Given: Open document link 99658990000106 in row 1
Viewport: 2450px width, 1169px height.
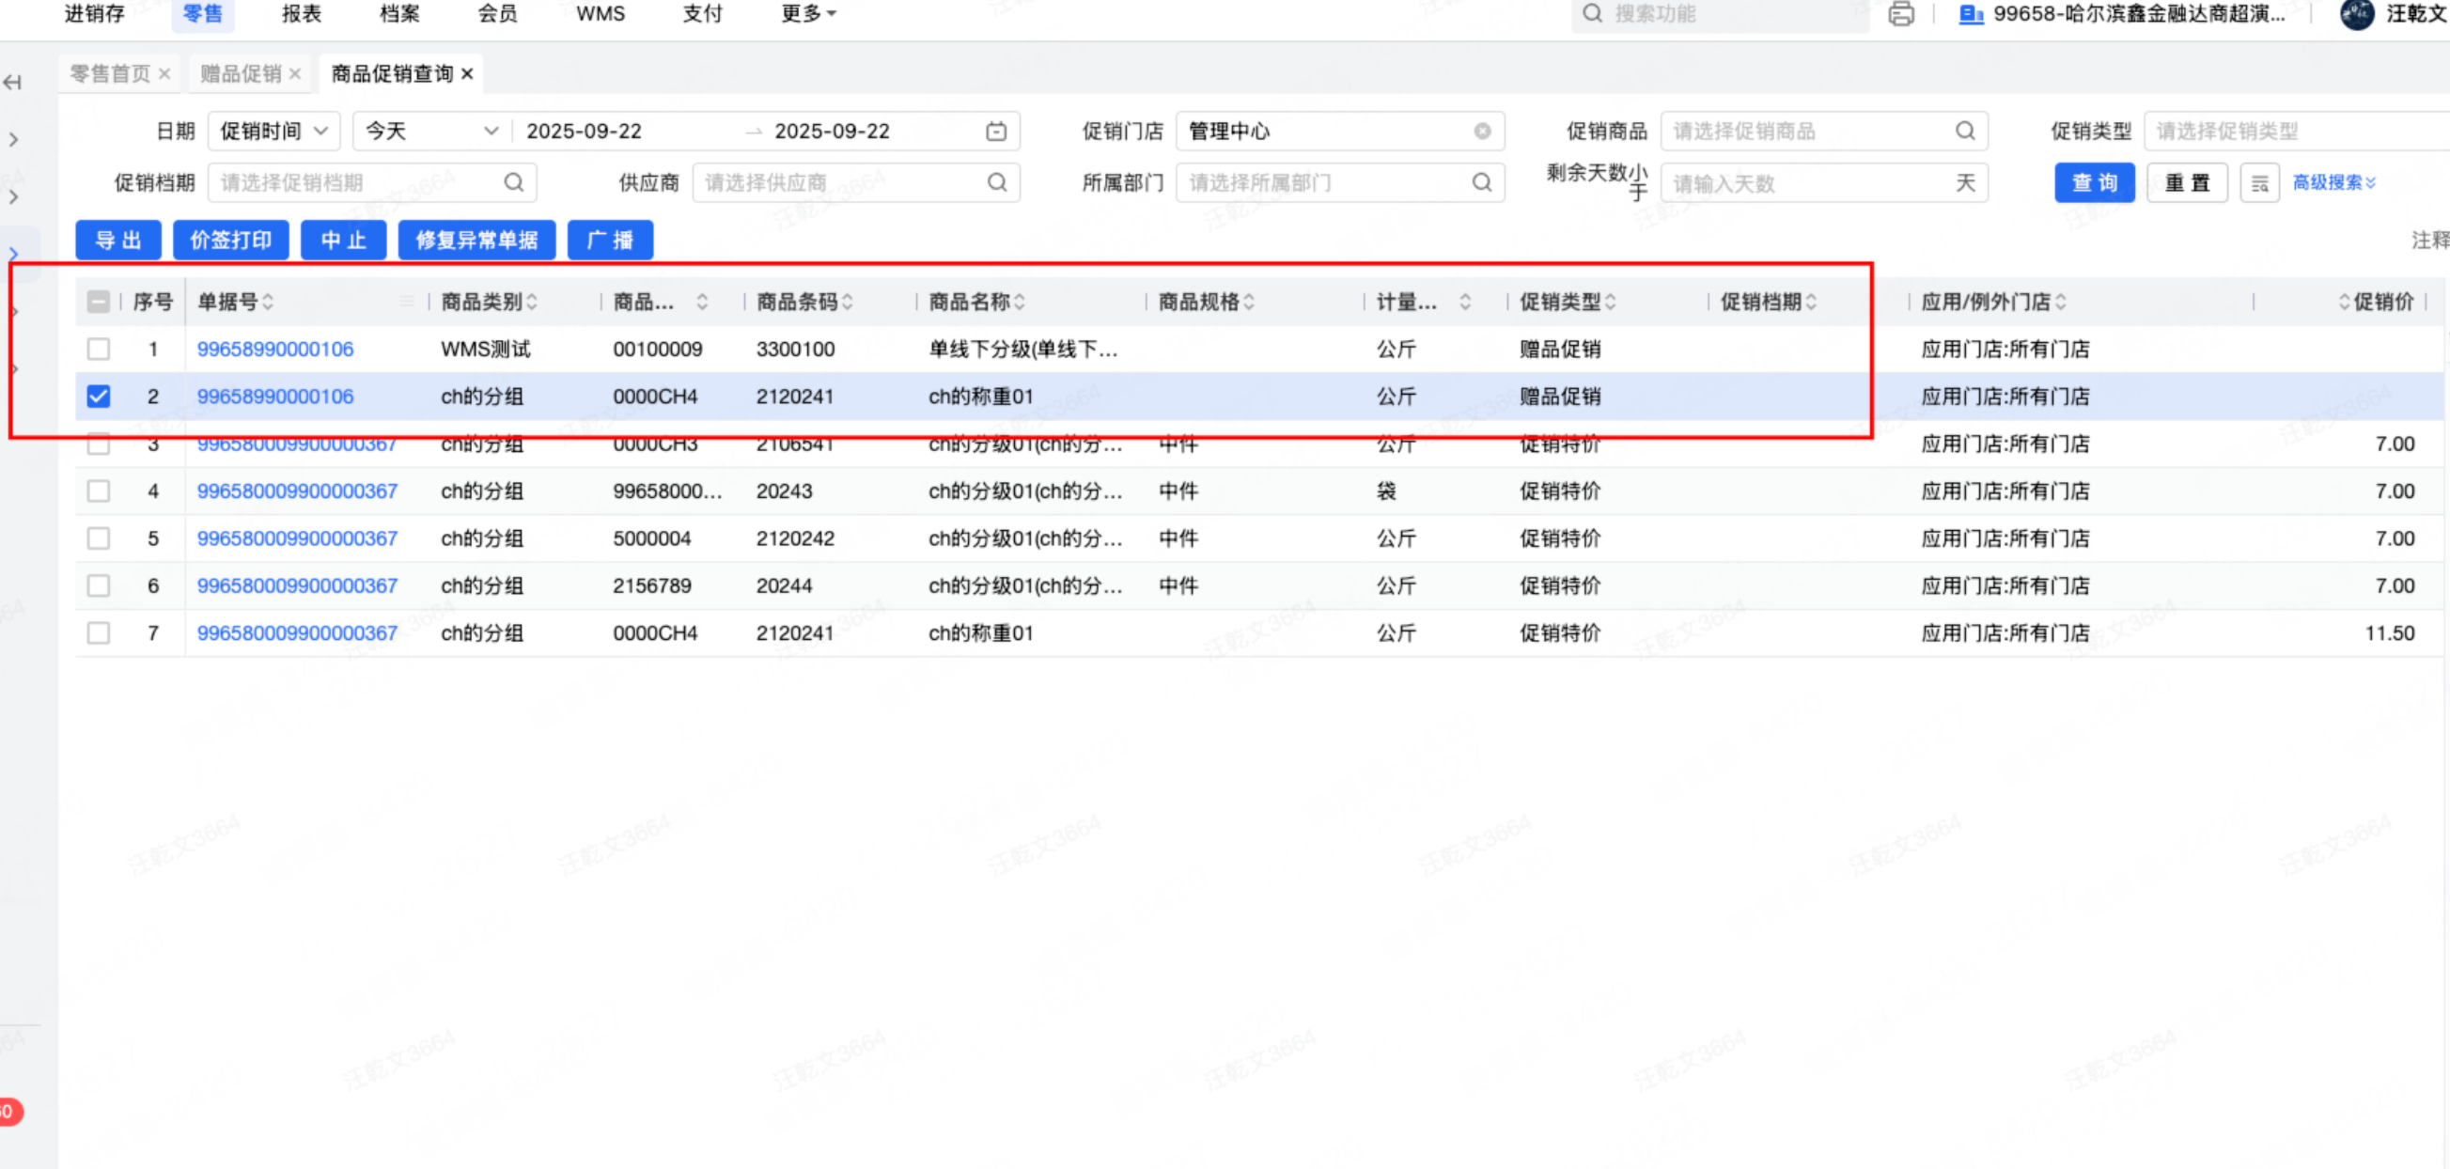Looking at the screenshot, I should coord(274,349).
